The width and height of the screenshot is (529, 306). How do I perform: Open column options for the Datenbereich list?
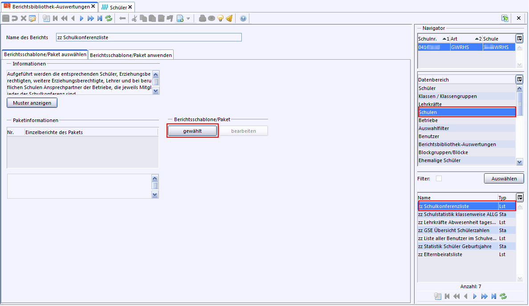click(519, 80)
